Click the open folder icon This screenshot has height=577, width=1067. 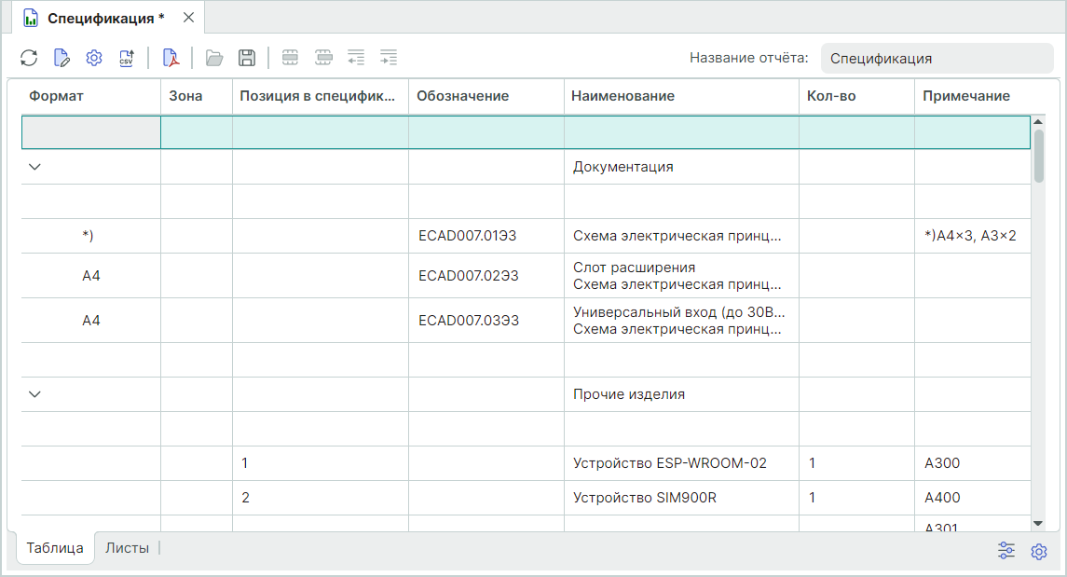214,58
